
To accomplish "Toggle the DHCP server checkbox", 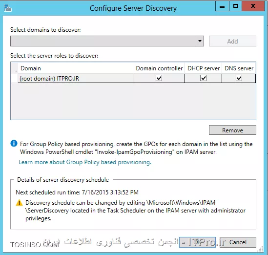I will (x=203, y=78).
